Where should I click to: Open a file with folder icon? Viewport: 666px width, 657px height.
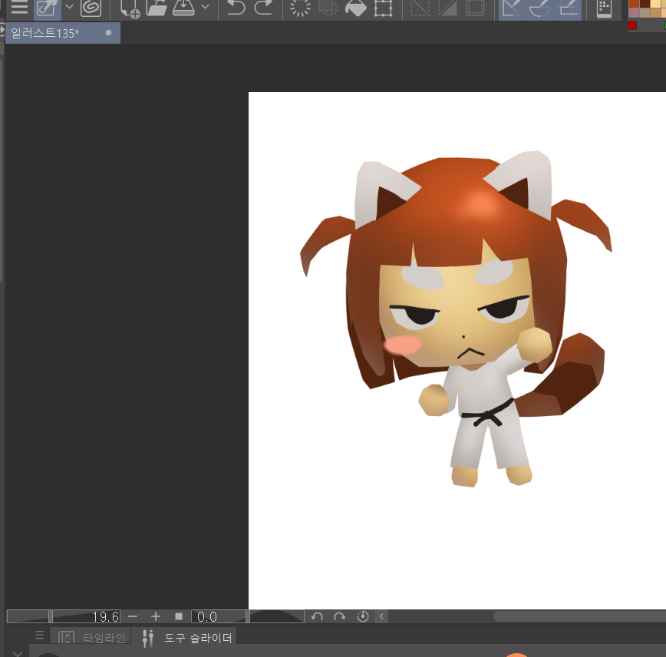[x=157, y=8]
